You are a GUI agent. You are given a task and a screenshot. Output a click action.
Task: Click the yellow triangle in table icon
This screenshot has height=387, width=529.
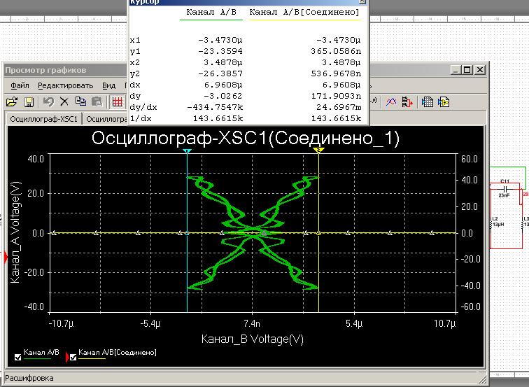[444, 102]
